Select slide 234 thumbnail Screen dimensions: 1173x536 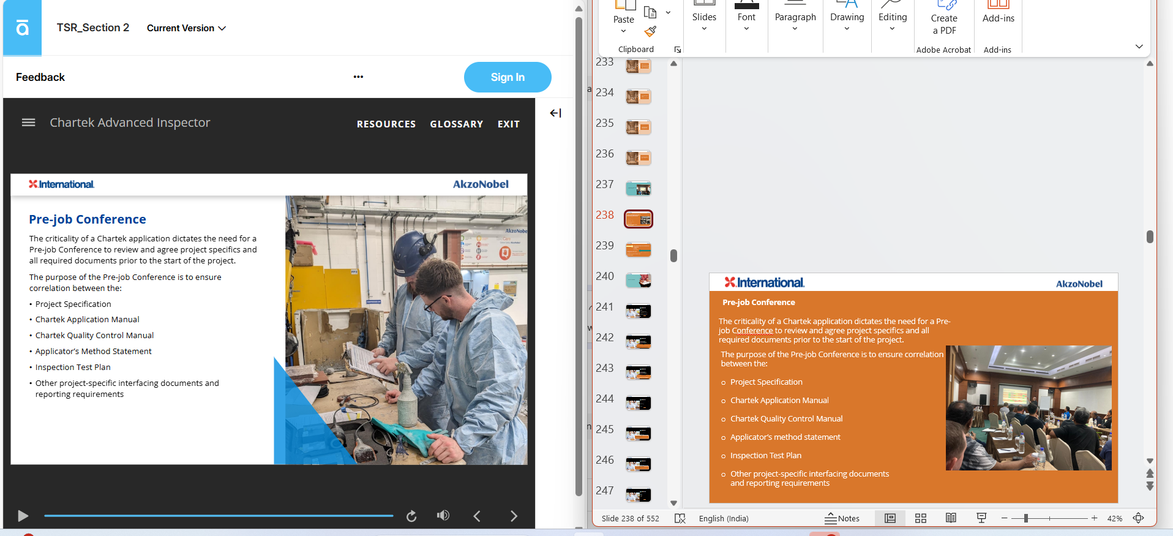click(x=638, y=96)
